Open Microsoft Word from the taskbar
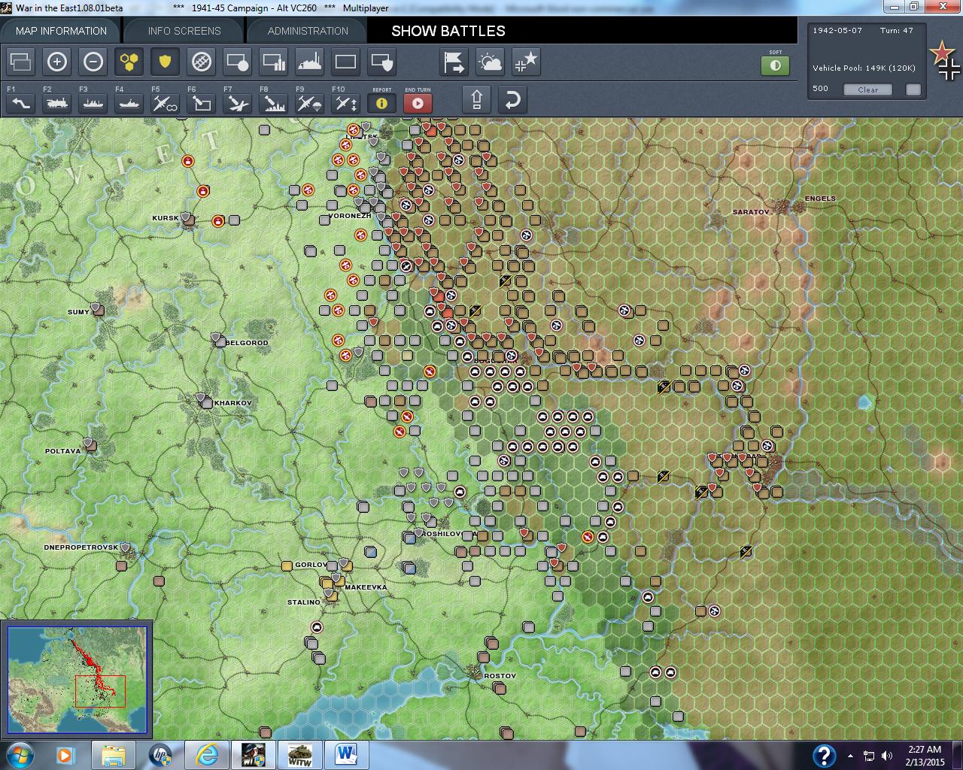 [x=347, y=755]
